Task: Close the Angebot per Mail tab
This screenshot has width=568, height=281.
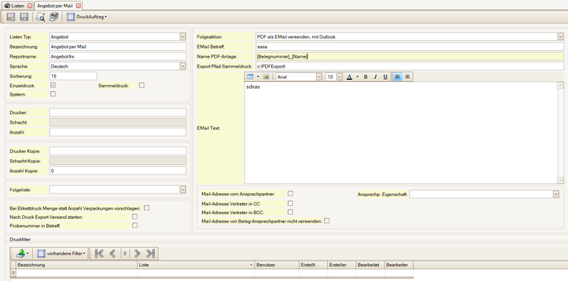Action: click(78, 6)
